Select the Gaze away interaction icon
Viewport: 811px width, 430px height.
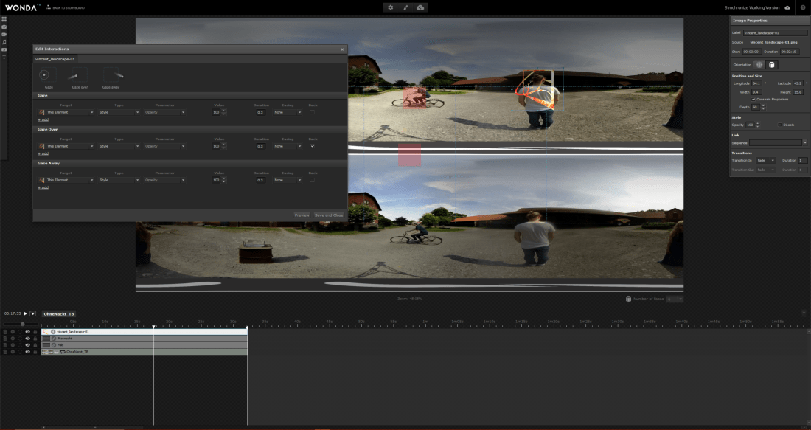[x=113, y=75]
